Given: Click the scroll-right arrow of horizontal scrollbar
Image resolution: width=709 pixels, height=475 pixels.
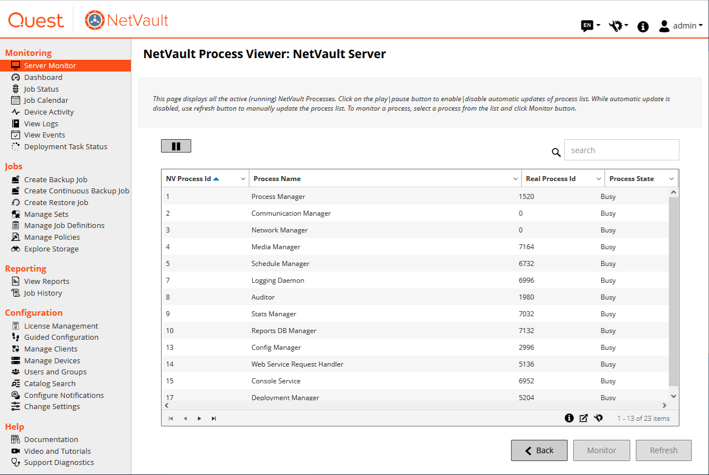Looking at the screenshot, I should coord(664,405).
